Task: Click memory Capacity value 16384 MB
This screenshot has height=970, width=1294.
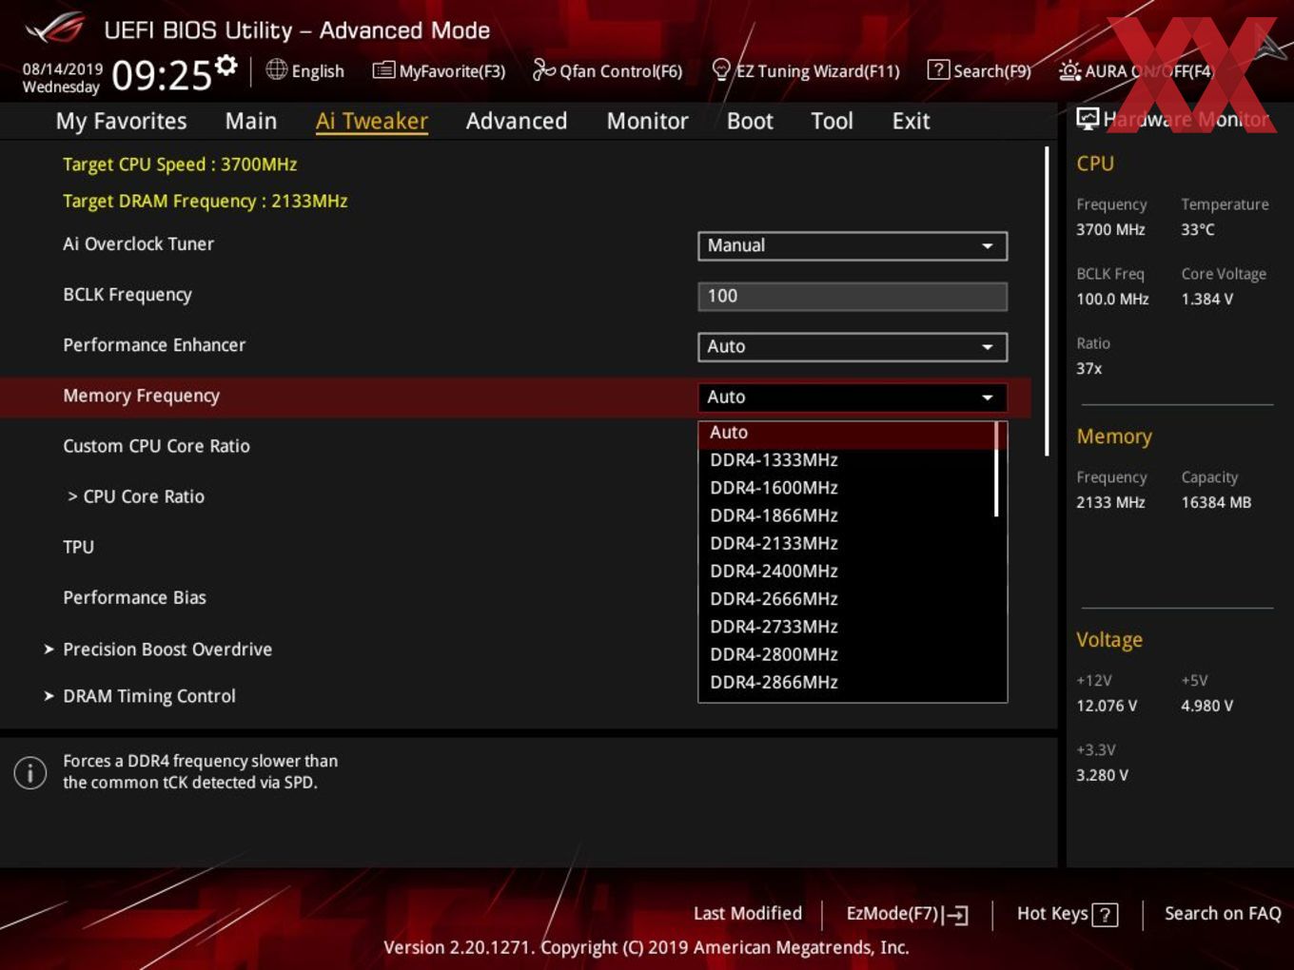Action: (x=1216, y=503)
